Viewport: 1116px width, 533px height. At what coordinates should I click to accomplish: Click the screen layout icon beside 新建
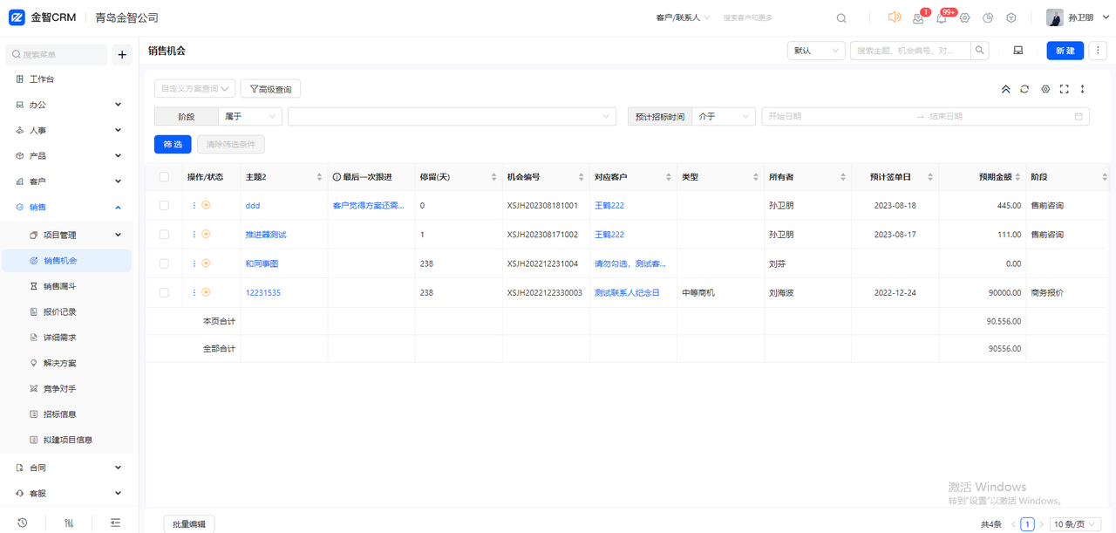pos(1017,51)
